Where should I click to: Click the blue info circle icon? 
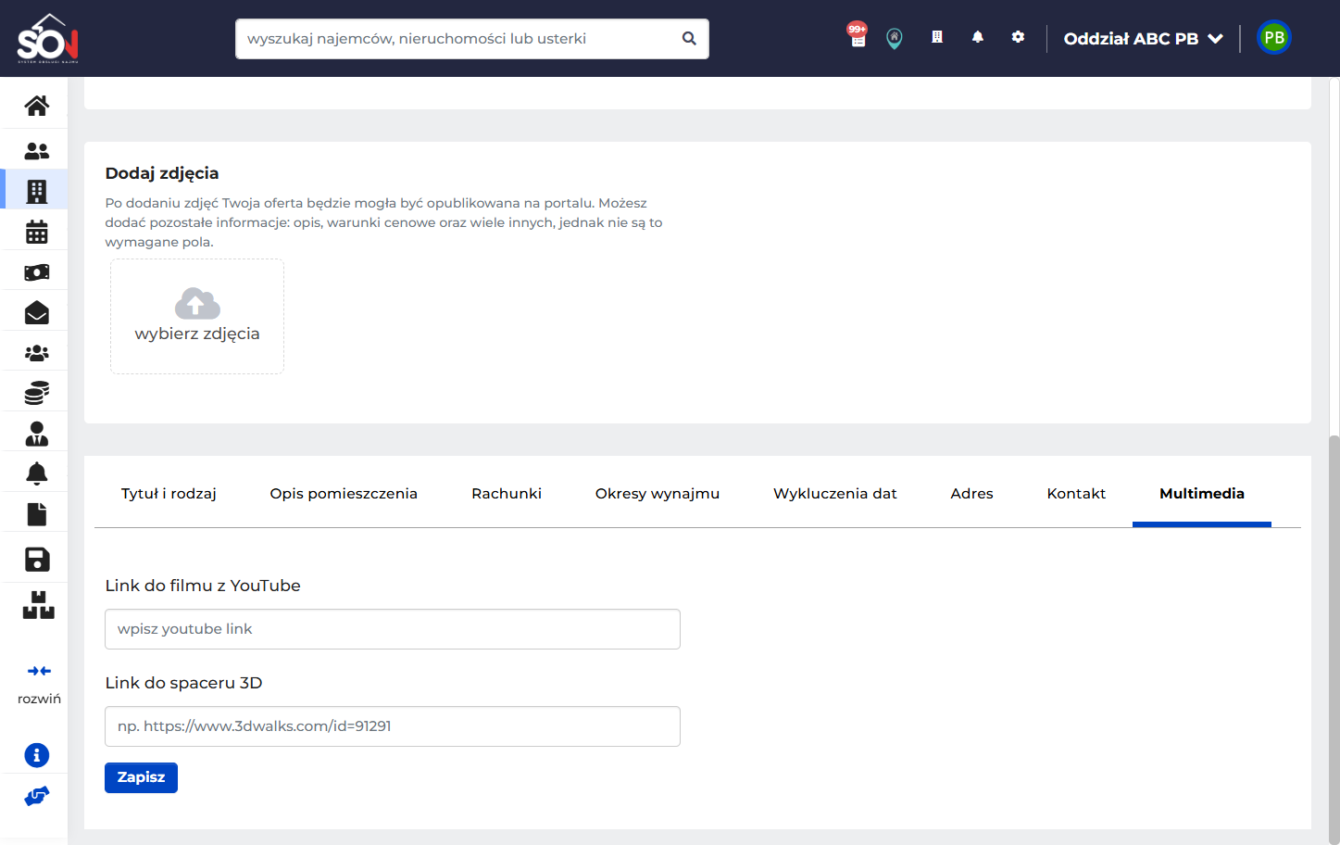click(37, 755)
